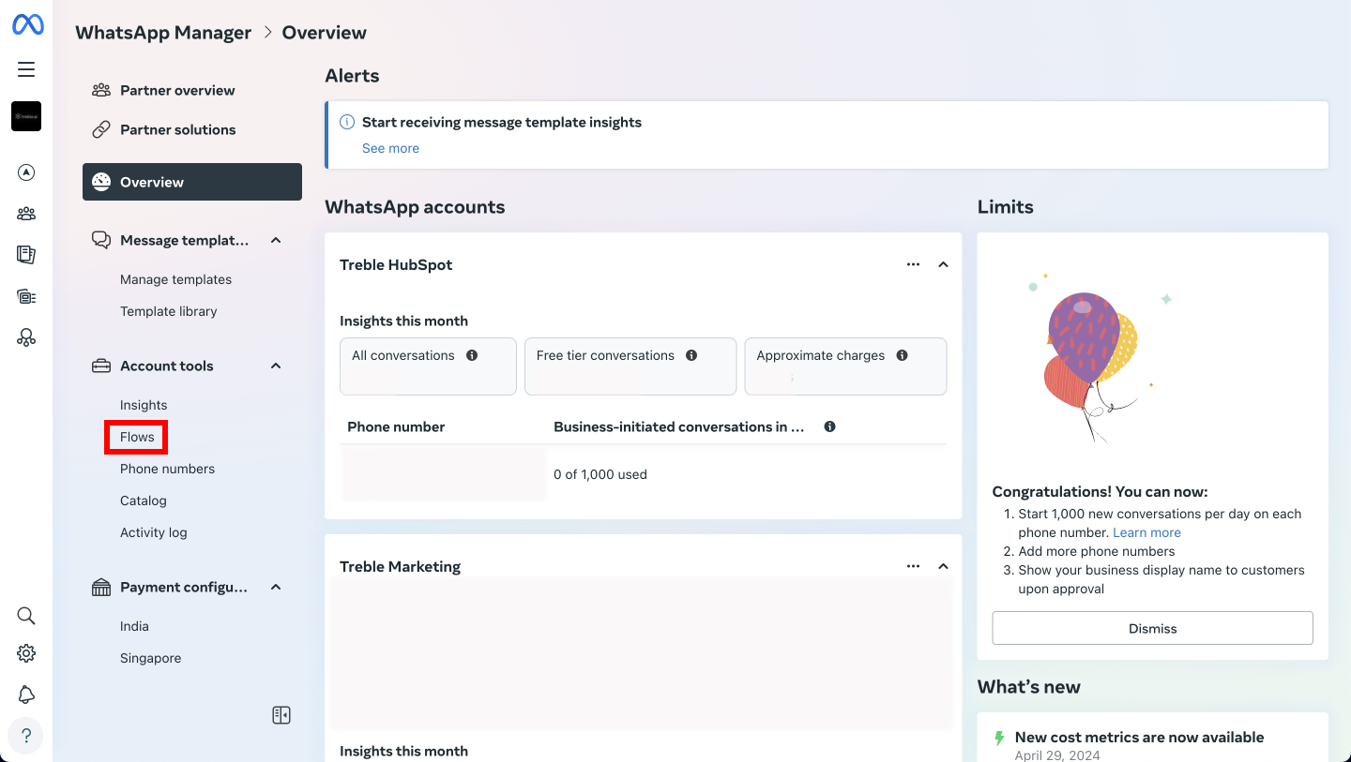Open the notifications bell icon
1351x762 pixels.
click(26, 695)
